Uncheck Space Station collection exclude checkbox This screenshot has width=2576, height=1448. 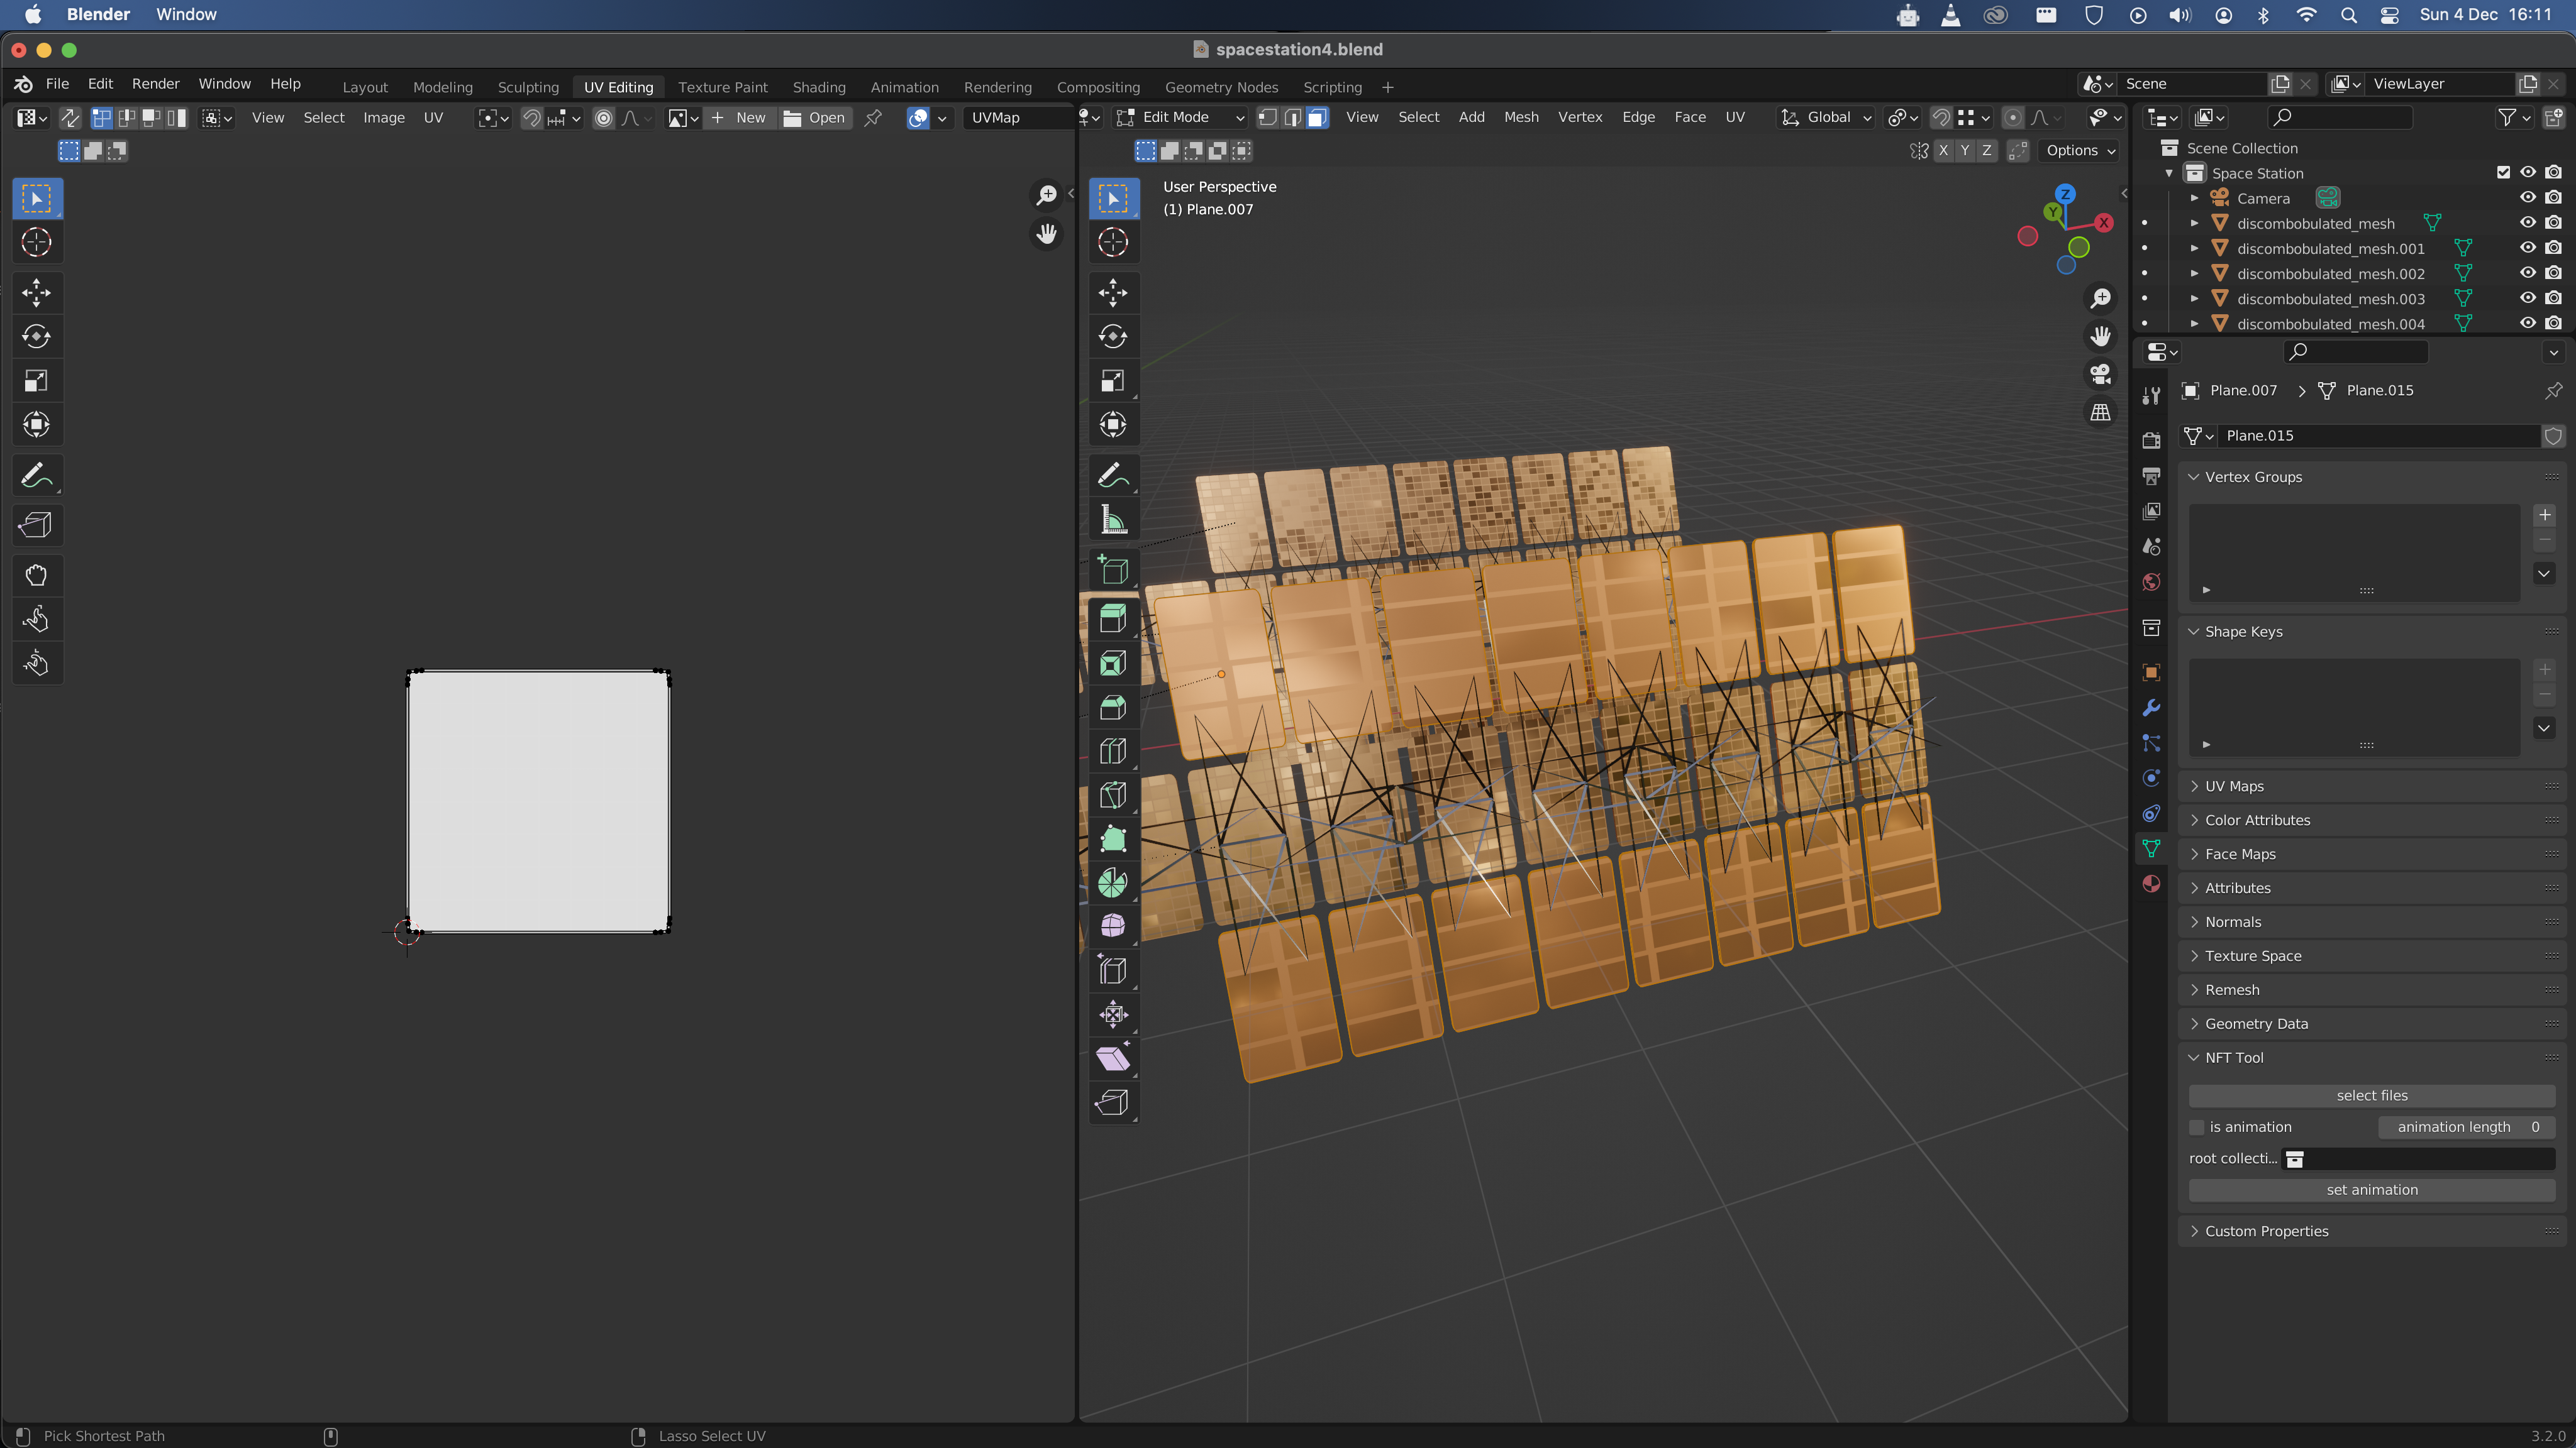point(2503,172)
